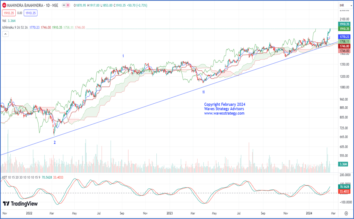Click the 0.00 spread value
This screenshot has height=219, width=354.
point(19,13)
